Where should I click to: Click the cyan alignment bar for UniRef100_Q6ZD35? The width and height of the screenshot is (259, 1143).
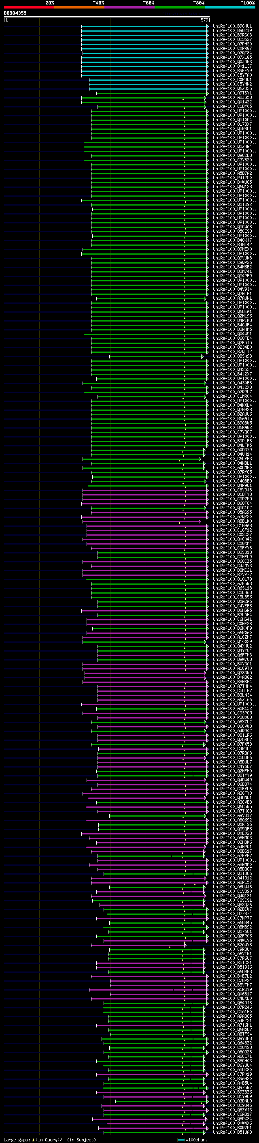[149, 89]
